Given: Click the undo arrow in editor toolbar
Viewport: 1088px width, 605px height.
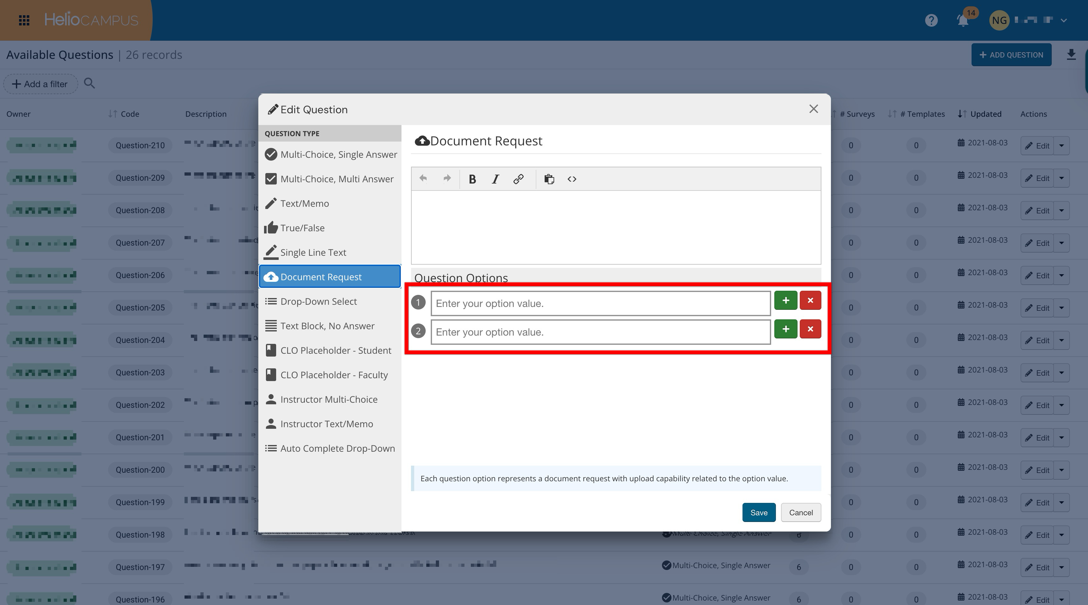Looking at the screenshot, I should 423,178.
